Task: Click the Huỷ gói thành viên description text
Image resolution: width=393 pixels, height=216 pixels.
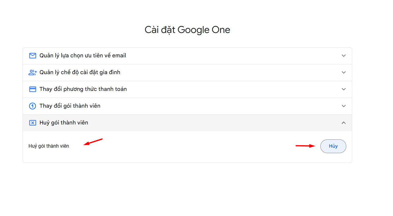Action: point(49,146)
